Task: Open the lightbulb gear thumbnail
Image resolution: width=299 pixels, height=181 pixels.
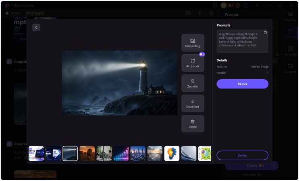Action: [172, 154]
